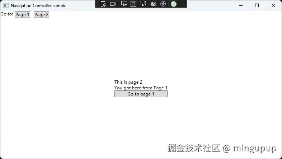Open Live Visual Tree from debug toolbar
This screenshot has width=282, height=159.
103,4
